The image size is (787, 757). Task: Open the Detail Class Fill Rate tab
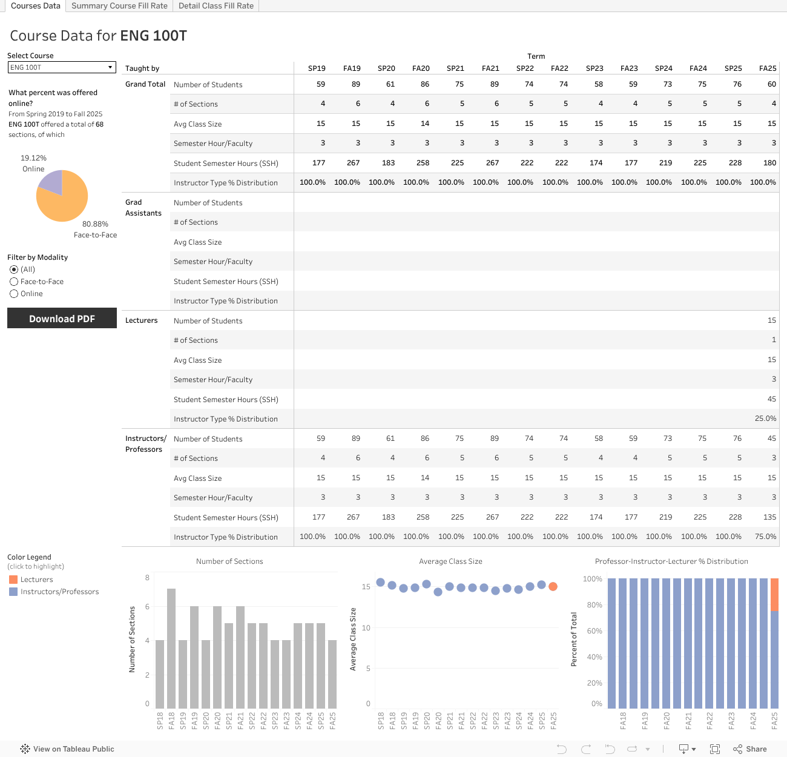point(216,6)
